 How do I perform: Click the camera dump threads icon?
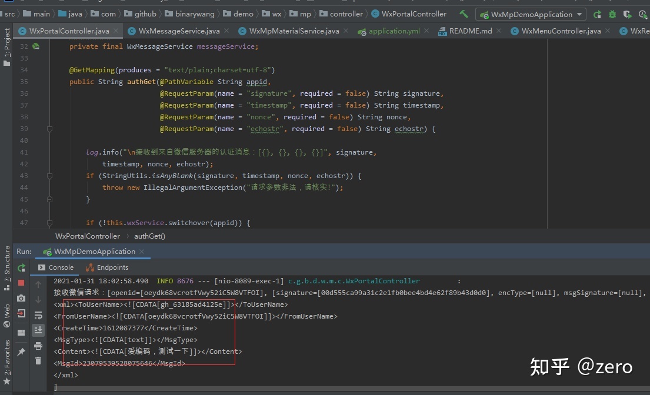(x=22, y=298)
